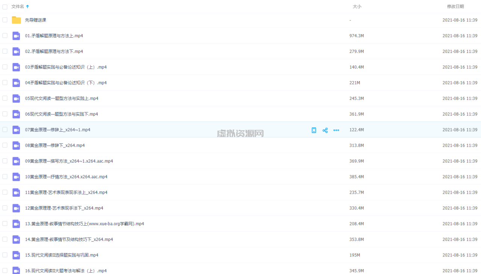Click video icon for 07黄金原理—修辞上_x264~1.mp4
The image size is (481, 274).
[x=16, y=130]
